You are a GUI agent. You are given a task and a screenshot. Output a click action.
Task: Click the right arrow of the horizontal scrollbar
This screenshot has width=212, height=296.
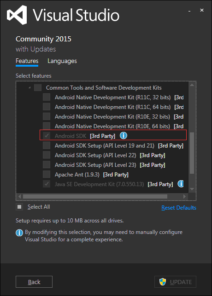(184, 196)
